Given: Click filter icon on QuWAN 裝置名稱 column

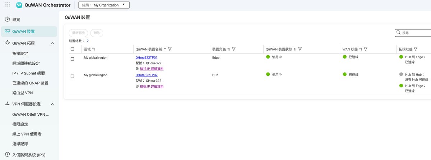Looking at the screenshot, I should (x=170, y=49).
